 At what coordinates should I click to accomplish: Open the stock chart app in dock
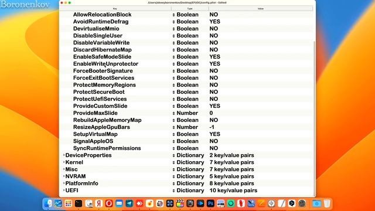(x=58, y=203)
